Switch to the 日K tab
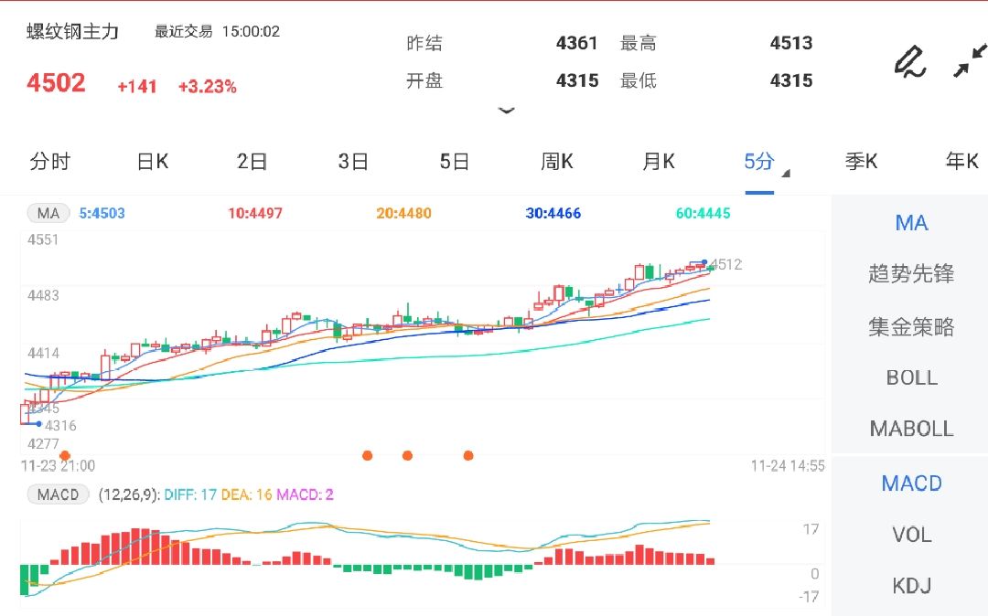Viewport: 988px width, 616px height. point(153,162)
